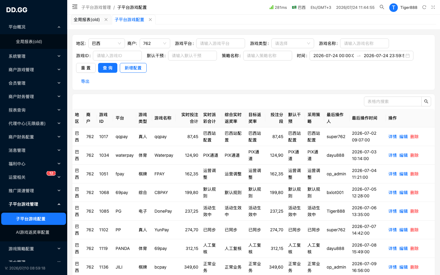Click 编辑 for the JILI row 1136
Screen dimensions: 440x275
pos(403,267)
